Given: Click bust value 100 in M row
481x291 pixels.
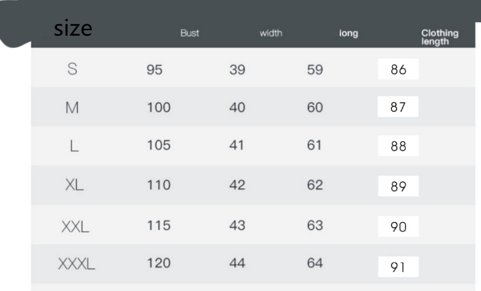Looking at the screenshot, I should pos(159,108).
